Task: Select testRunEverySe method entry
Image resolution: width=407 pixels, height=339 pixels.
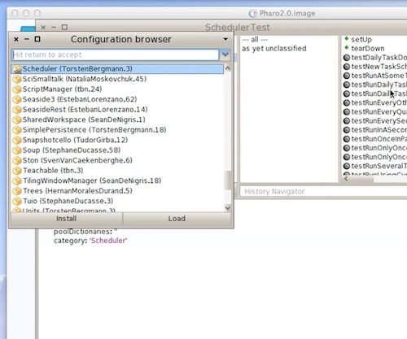Action: (x=379, y=121)
